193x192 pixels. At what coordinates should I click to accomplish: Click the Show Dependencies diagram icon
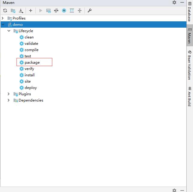[72, 11]
